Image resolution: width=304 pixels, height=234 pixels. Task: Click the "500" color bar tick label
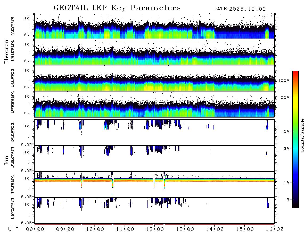click(285, 97)
